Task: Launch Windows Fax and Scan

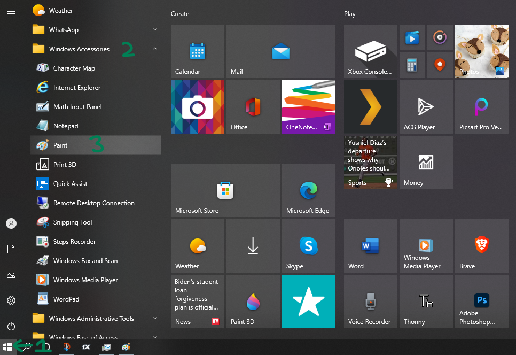Action: coord(96,261)
